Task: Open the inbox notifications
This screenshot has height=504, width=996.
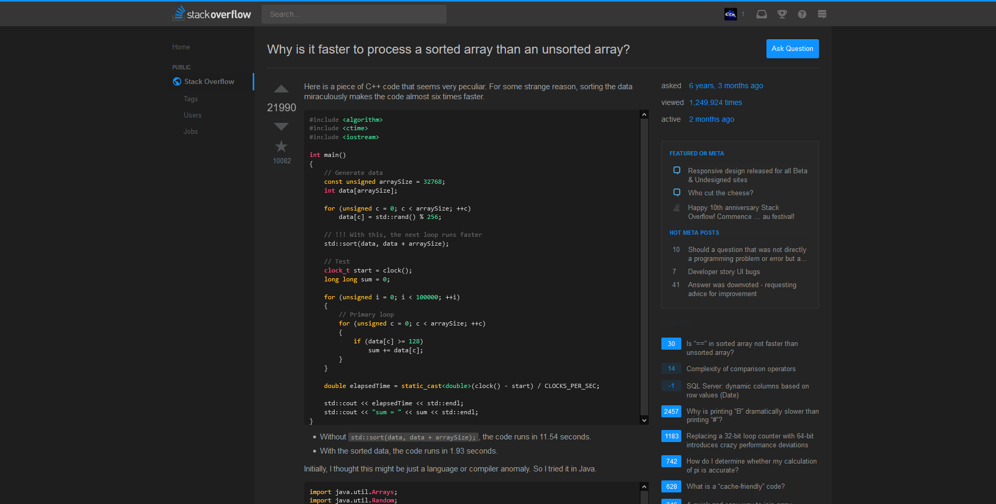Action: point(761,14)
